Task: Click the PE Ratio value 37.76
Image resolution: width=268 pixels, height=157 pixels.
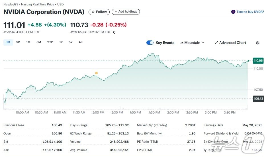Action: tap(191, 142)
